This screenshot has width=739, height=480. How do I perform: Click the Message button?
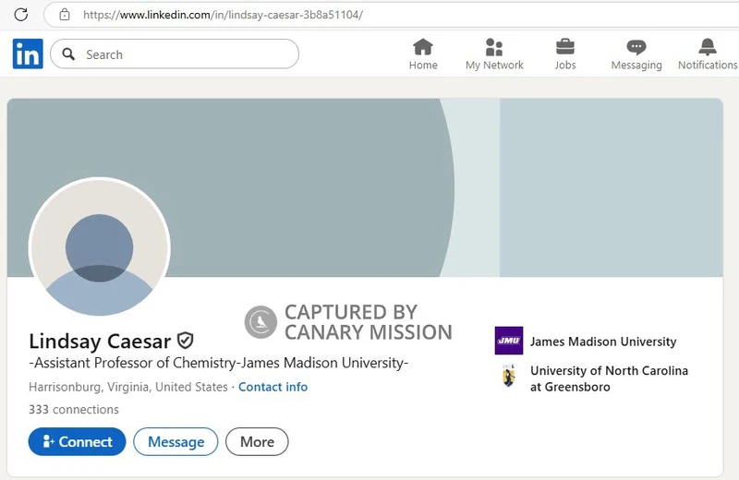click(176, 441)
